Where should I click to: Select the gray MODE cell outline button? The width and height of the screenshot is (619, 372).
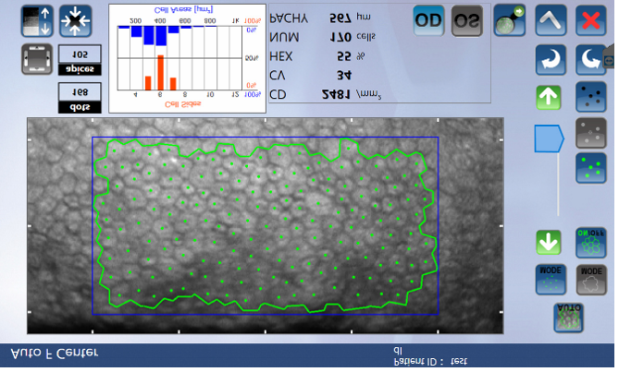coord(590,278)
